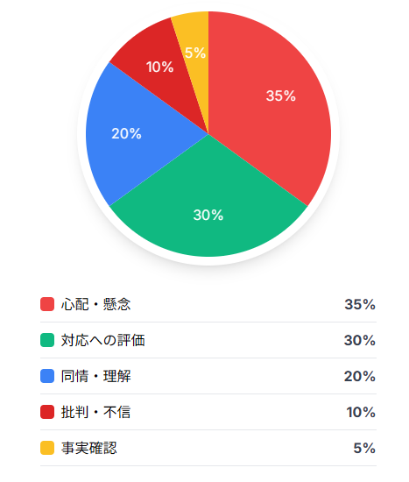Click the 対応への評価 legend label
The image size is (409, 482).
pos(103,340)
